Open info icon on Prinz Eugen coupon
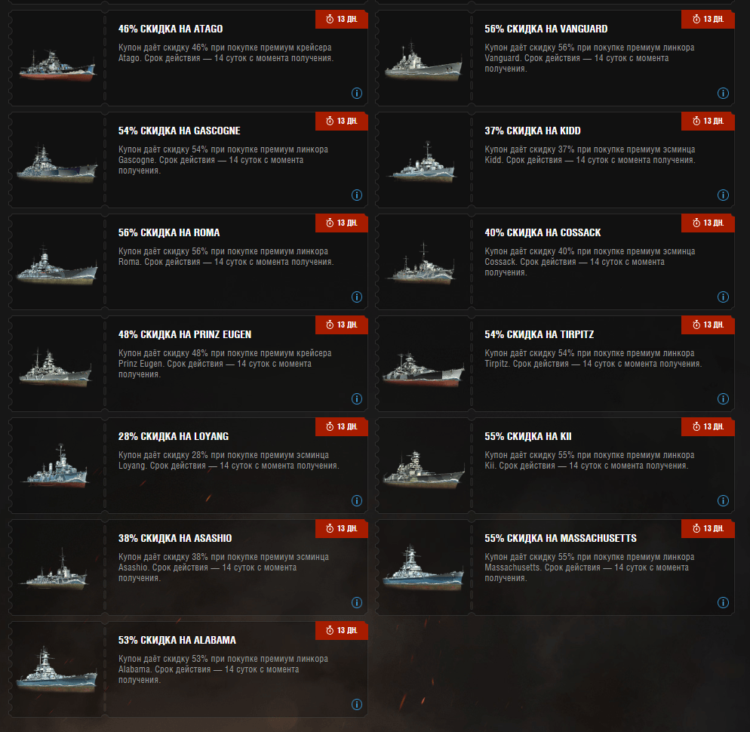This screenshot has width=750, height=732. coord(356,399)
